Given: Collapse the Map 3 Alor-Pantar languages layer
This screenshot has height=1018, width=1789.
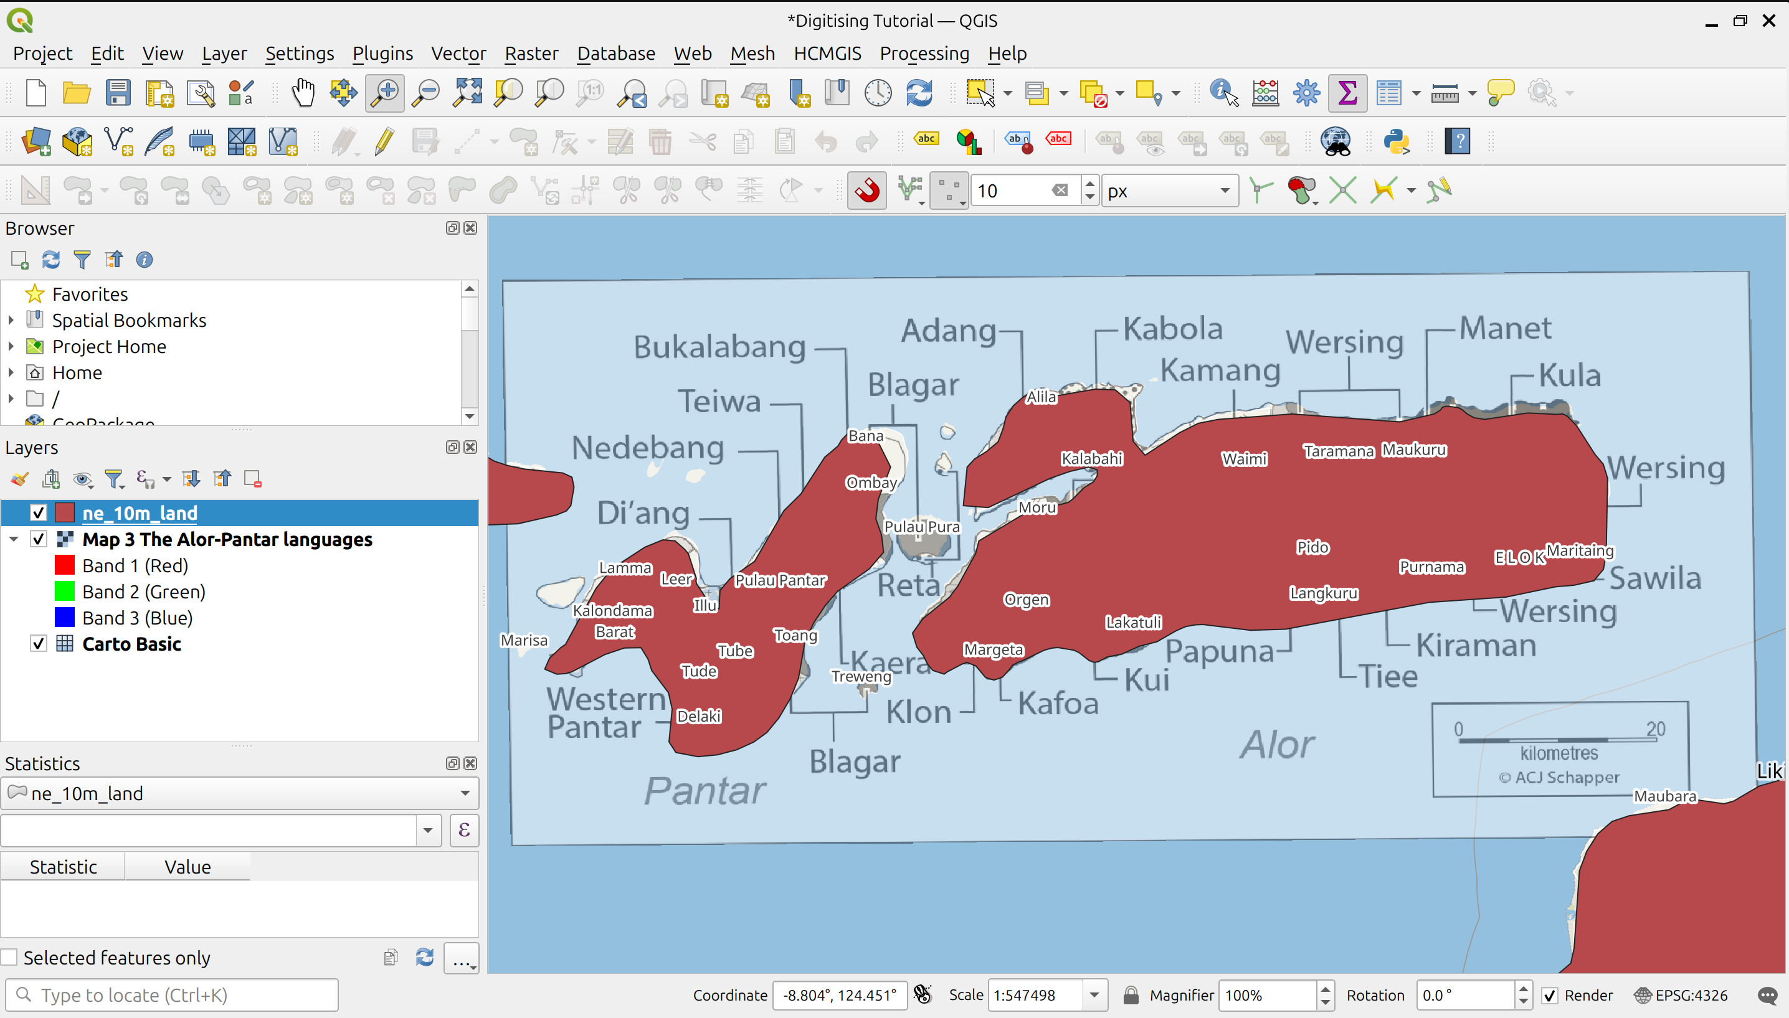Looking at the screenshot, I should tap(13, 540).
